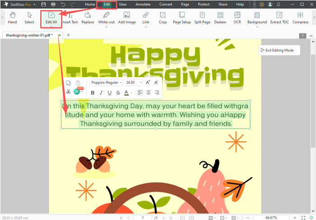Switch to the Convert tab
Viewport: 316px width, 220px height.
click(x=166, y=4)
